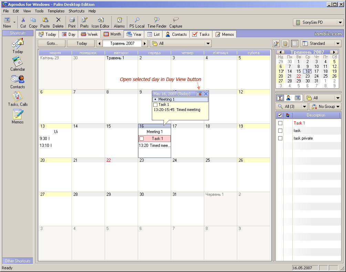Select the tasks icon in the side panel
Viewport: 346px width, 272px height.
tap(280, 98)
